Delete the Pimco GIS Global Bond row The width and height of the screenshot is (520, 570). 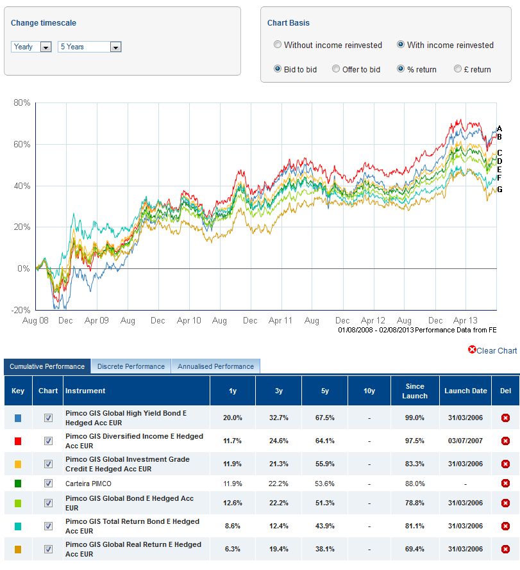click(x=505, y=503)
